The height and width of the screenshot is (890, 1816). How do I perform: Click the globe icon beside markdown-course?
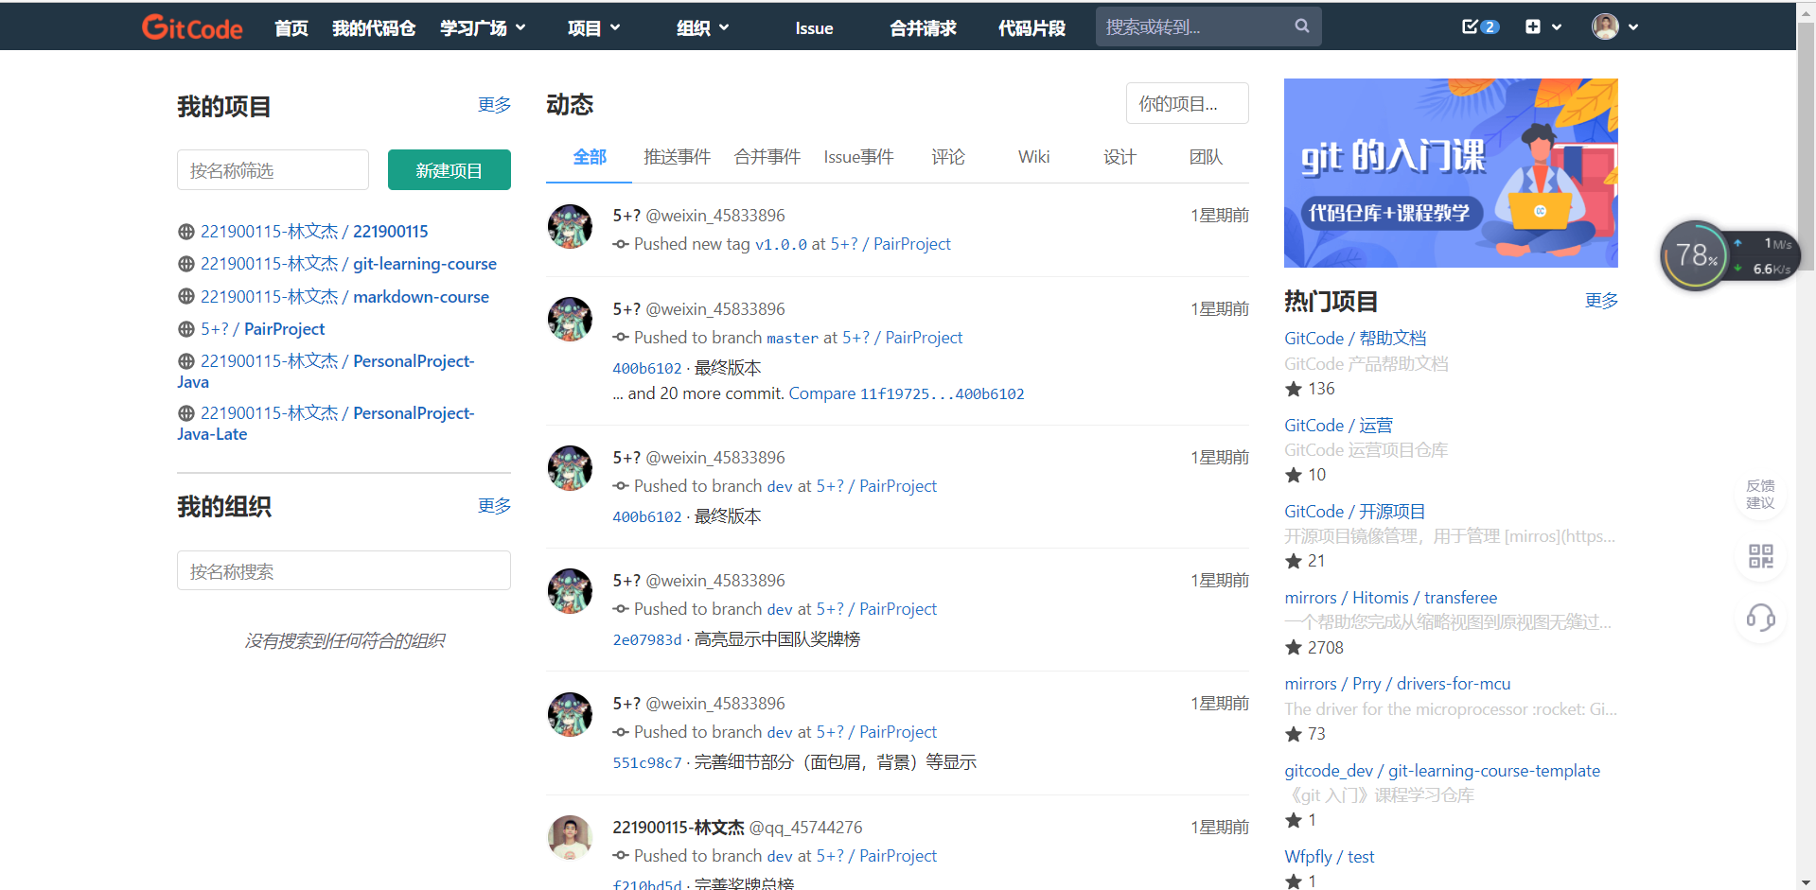coord(186,297)
